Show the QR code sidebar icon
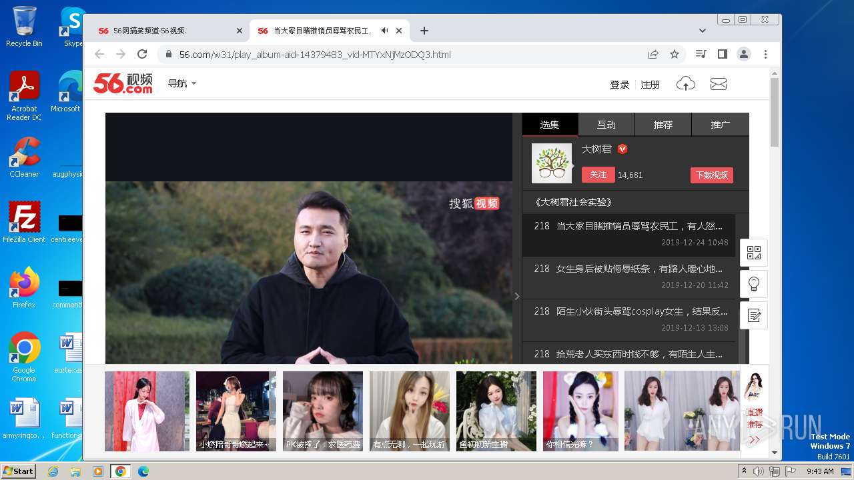This screenshot has width=854, height=480. (754, 253)
